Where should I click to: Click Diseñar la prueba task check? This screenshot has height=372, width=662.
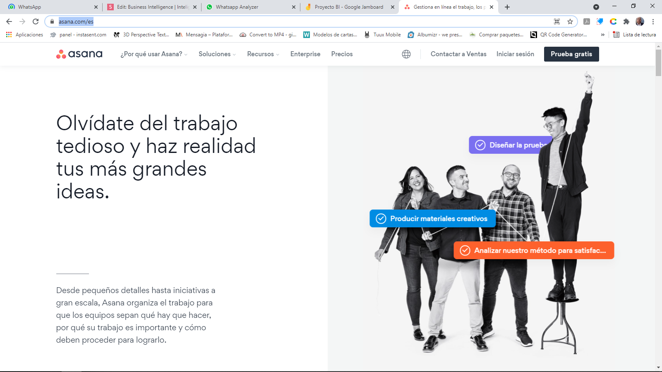[480, 145]
